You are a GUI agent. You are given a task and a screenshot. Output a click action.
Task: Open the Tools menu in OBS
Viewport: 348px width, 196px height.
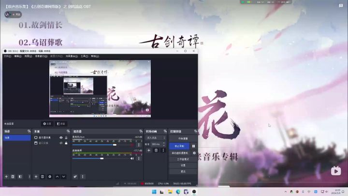[84, 56]
